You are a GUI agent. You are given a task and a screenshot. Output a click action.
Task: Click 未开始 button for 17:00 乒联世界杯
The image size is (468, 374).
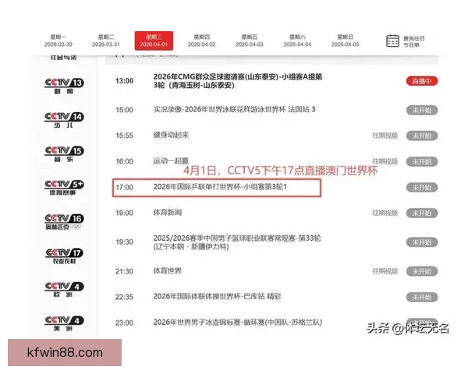point(422,188)
